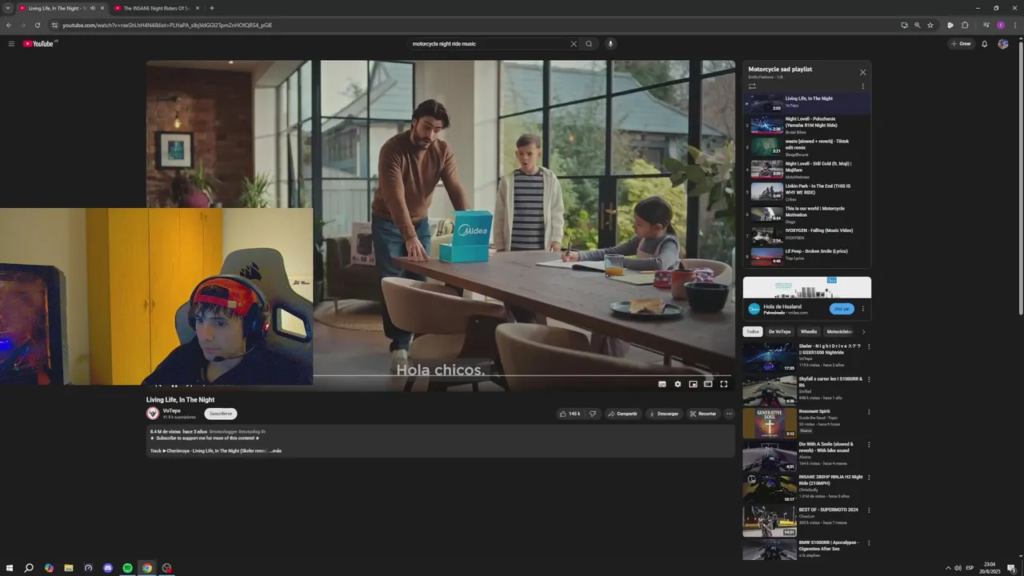Play Night Lovell - Polozhenie from playlist
This screenshot has height=576, width=1024.
pyautogui.click(x=807, y=126)
